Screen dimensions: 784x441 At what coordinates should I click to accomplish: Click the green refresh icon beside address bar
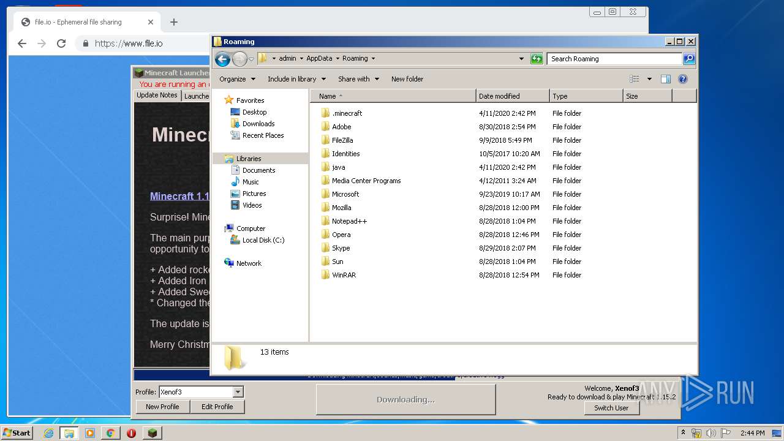coord(537,59)
